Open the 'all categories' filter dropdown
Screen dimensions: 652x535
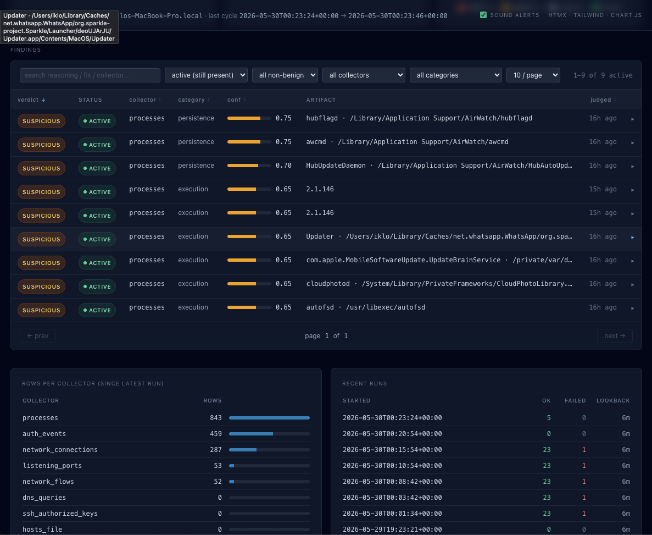(x=456, y=75)
